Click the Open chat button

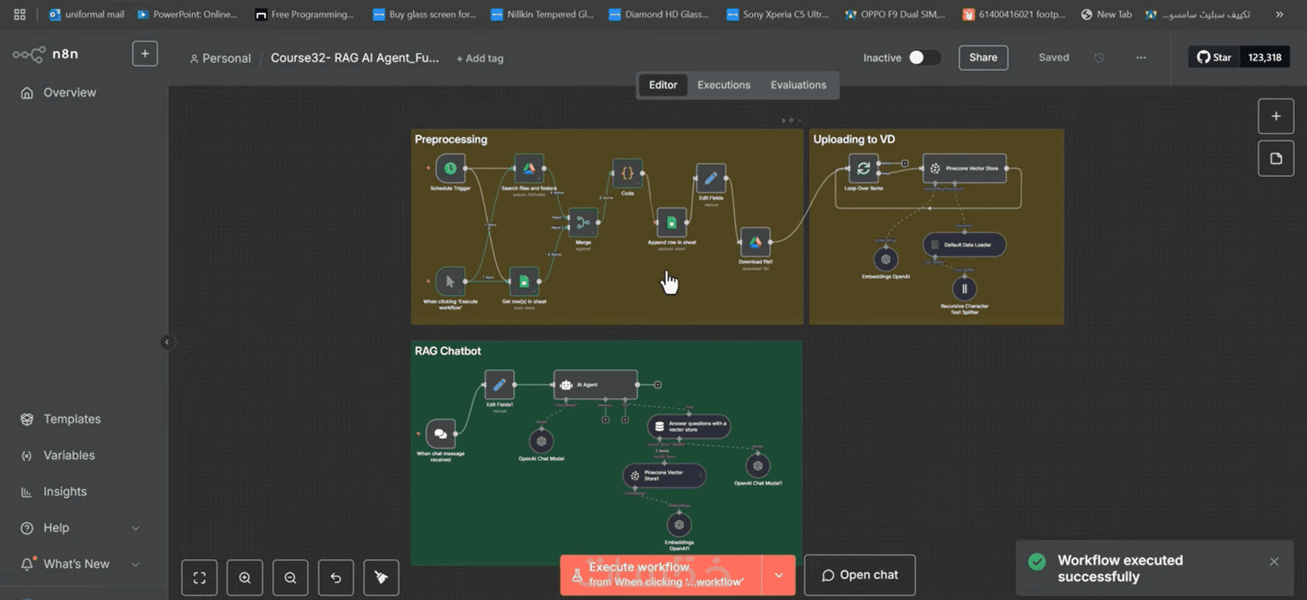coord(860,575)
